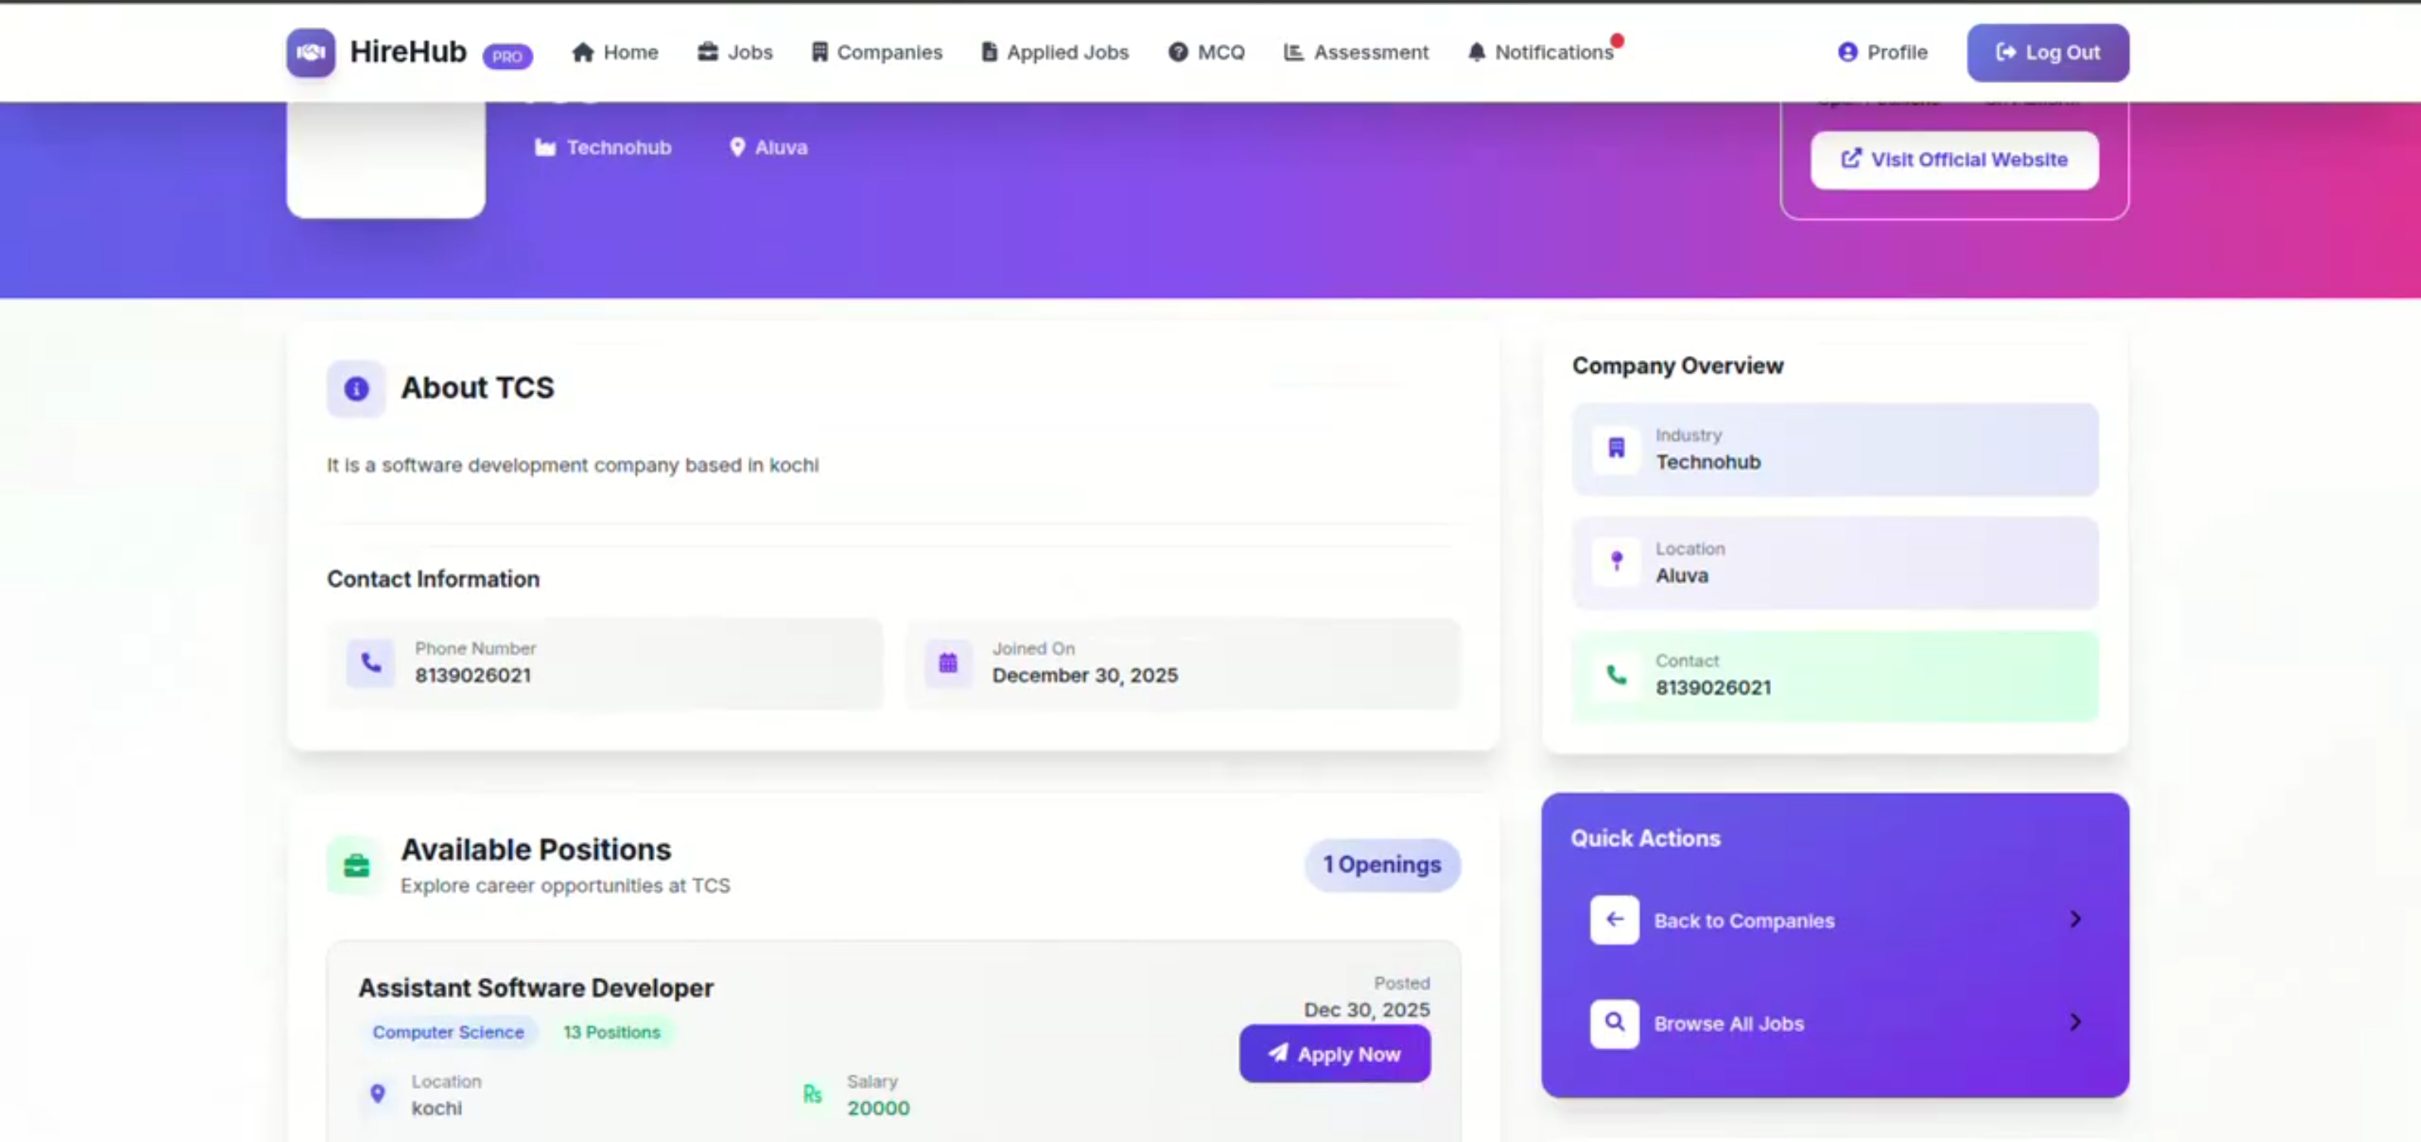Viewport: 2421px width, 1142px height.
Task: Click the Aluva map pin in banner
Action: tap(738, 147)
